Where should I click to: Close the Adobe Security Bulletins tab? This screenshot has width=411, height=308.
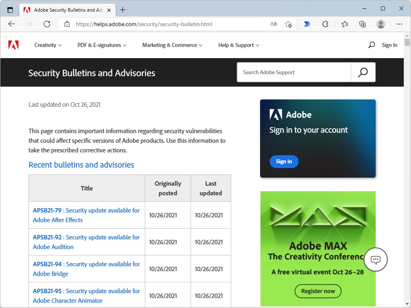[x=109, y=10]
